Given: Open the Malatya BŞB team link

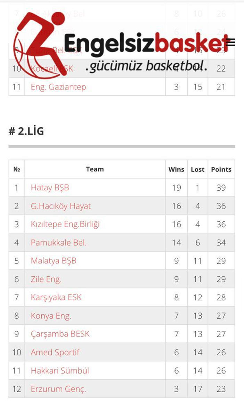Looking at the screenshot, I should point(53,261).
